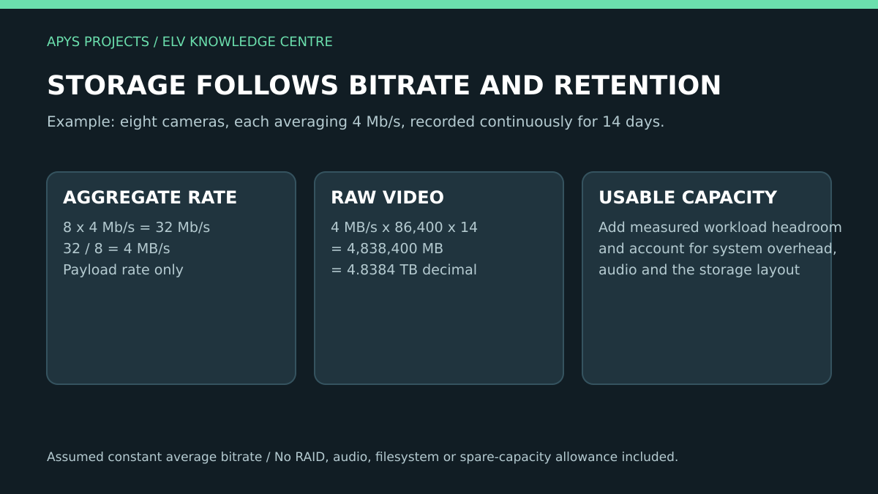This screenshot has height=494, width=878.
Task: Click the line '32 / 8 = 4 MB/s'
Action: click(x=116, y=249)
